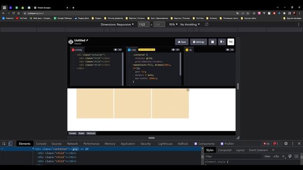The width and height of the screenshot is (303, 170).
Task: Click the viewport width field showing 1122
Action: 143,25
